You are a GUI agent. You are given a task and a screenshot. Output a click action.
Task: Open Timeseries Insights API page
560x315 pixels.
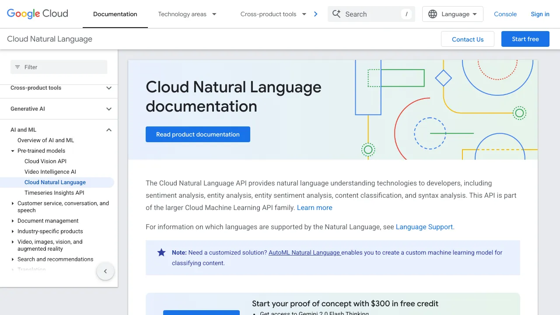pos(54,193)
